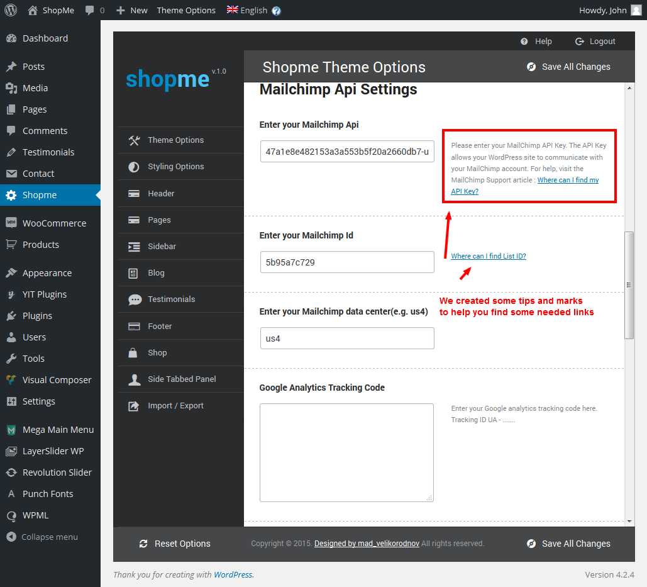Viewport: 647px width, 587px height.
Task: Open the 'Where can I find List ID?' link
Action: click(489, 256)
